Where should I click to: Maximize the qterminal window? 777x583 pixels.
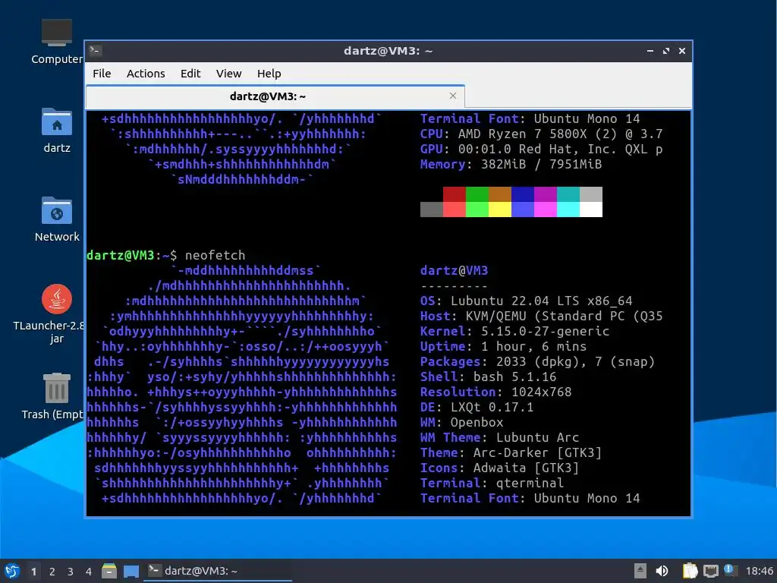tap(666, 51)
